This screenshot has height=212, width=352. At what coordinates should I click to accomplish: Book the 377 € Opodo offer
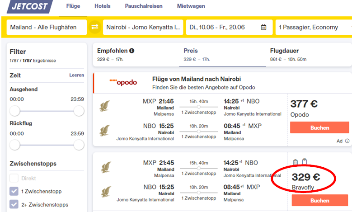coord(319,127)
